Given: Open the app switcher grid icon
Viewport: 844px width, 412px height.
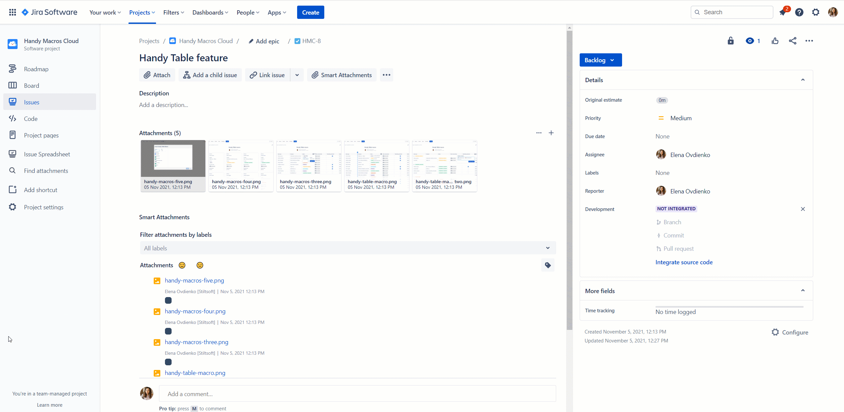Looking at the screenshot, I should click(13, 12).
